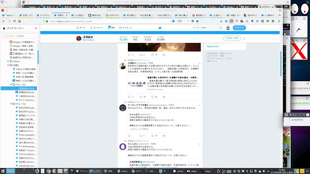Reload the current Twitter page

click(x=14, y=21)
